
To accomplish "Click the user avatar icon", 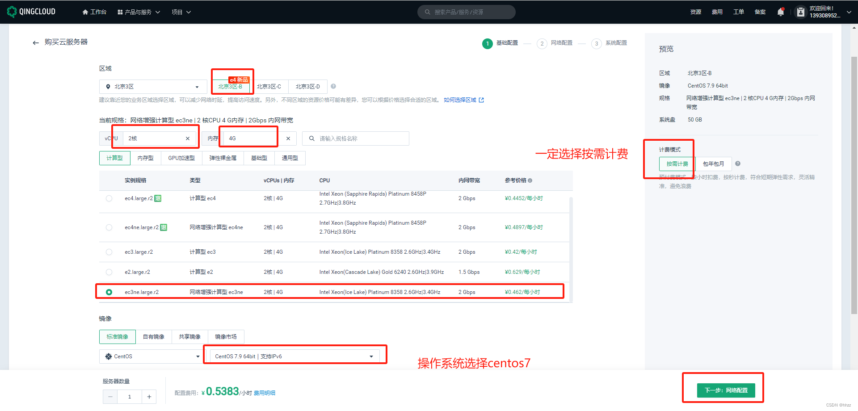I will (800, 12).
